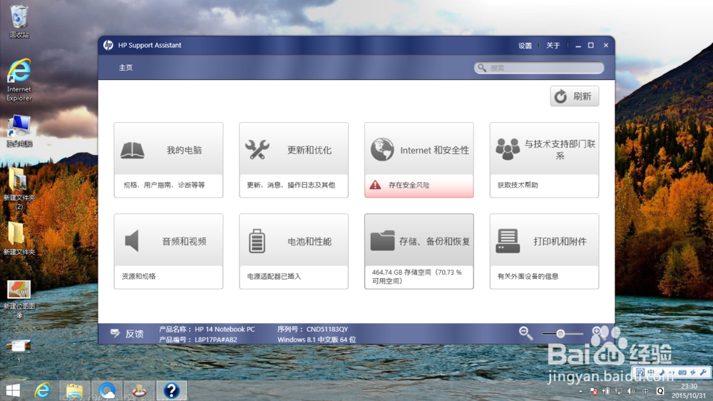Click the globe icon in Internet 和安全性
The image size is (713, 401).
click(382, 150)
